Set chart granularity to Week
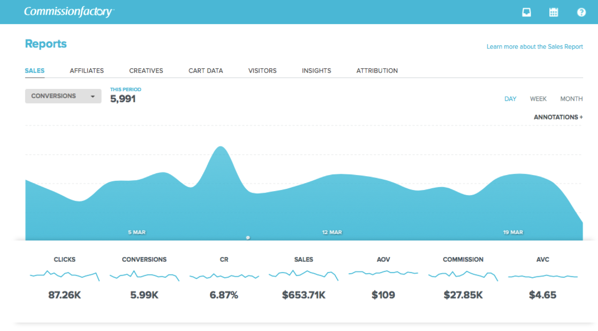 pos(538,99)
